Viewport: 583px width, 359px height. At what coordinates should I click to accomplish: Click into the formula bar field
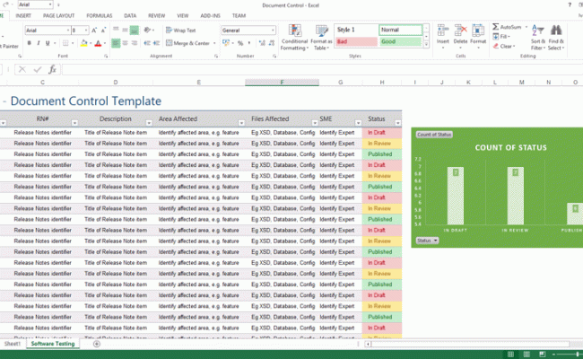[x=322, y=69]
